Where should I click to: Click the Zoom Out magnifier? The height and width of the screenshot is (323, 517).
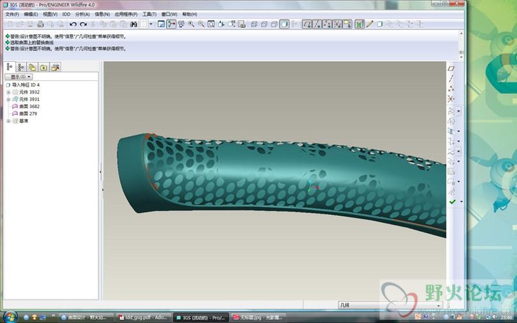click(x=201, y=24)
